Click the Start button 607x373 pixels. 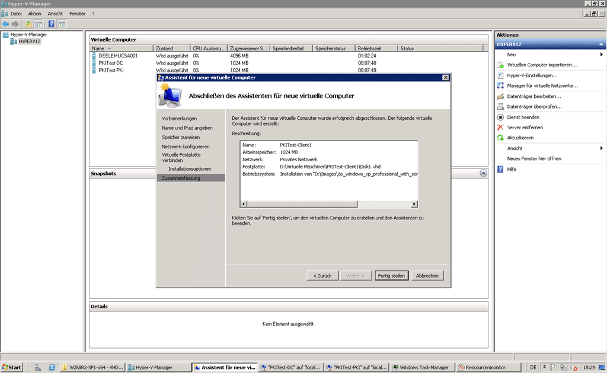click(x=12, y=368)
